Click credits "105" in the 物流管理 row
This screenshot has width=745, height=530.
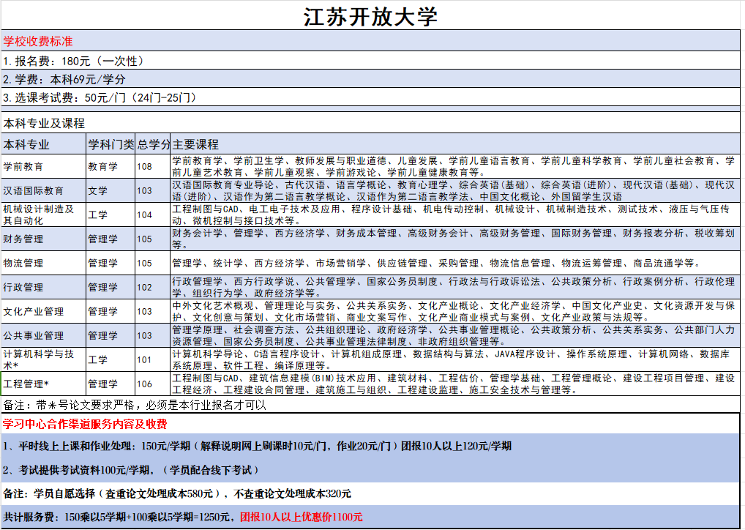(152, 263)
